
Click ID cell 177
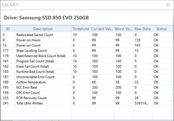6,51
